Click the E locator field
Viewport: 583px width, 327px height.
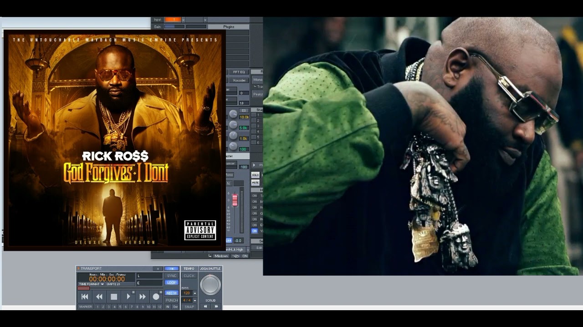point(150,283)
